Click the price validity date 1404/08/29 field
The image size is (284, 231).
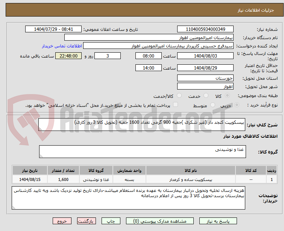[x=205, y=68]
